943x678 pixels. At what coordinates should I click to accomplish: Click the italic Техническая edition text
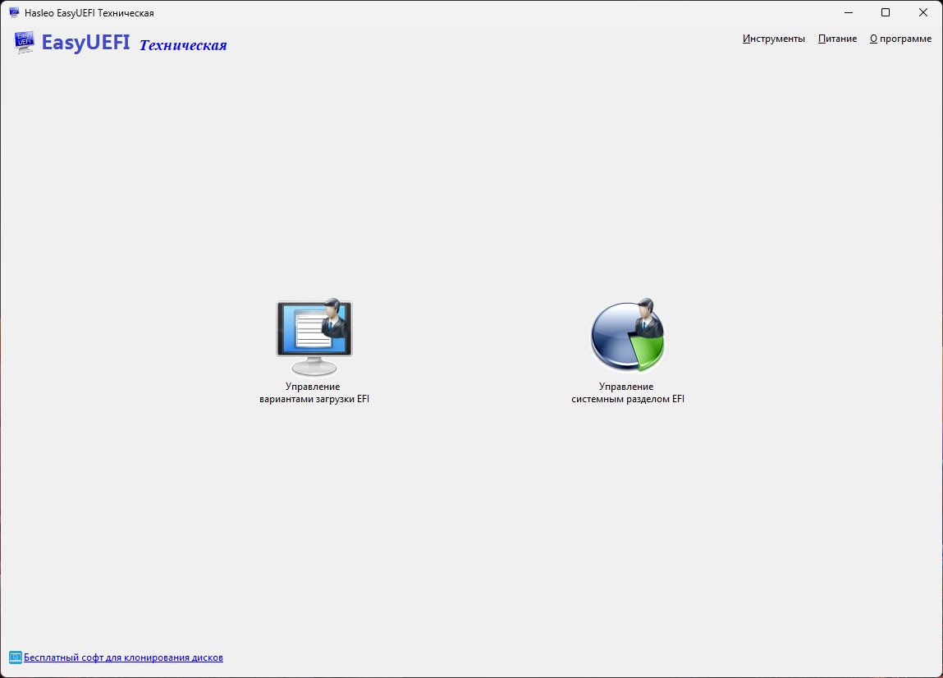pos(183,45)
